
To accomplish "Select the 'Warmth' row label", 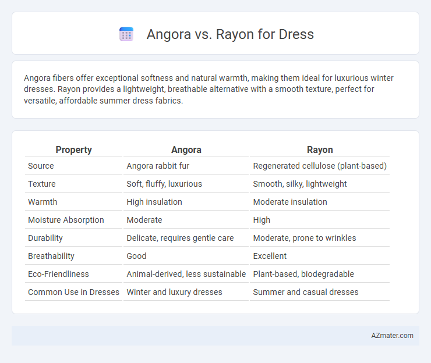I will [43, 202].
